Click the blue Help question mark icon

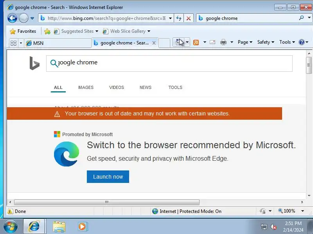tap(301, 42)
